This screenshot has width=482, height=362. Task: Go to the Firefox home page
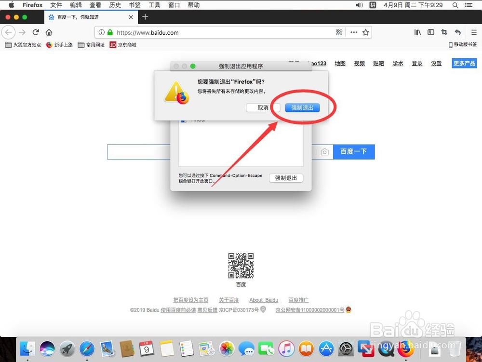(x=49, y=32)
